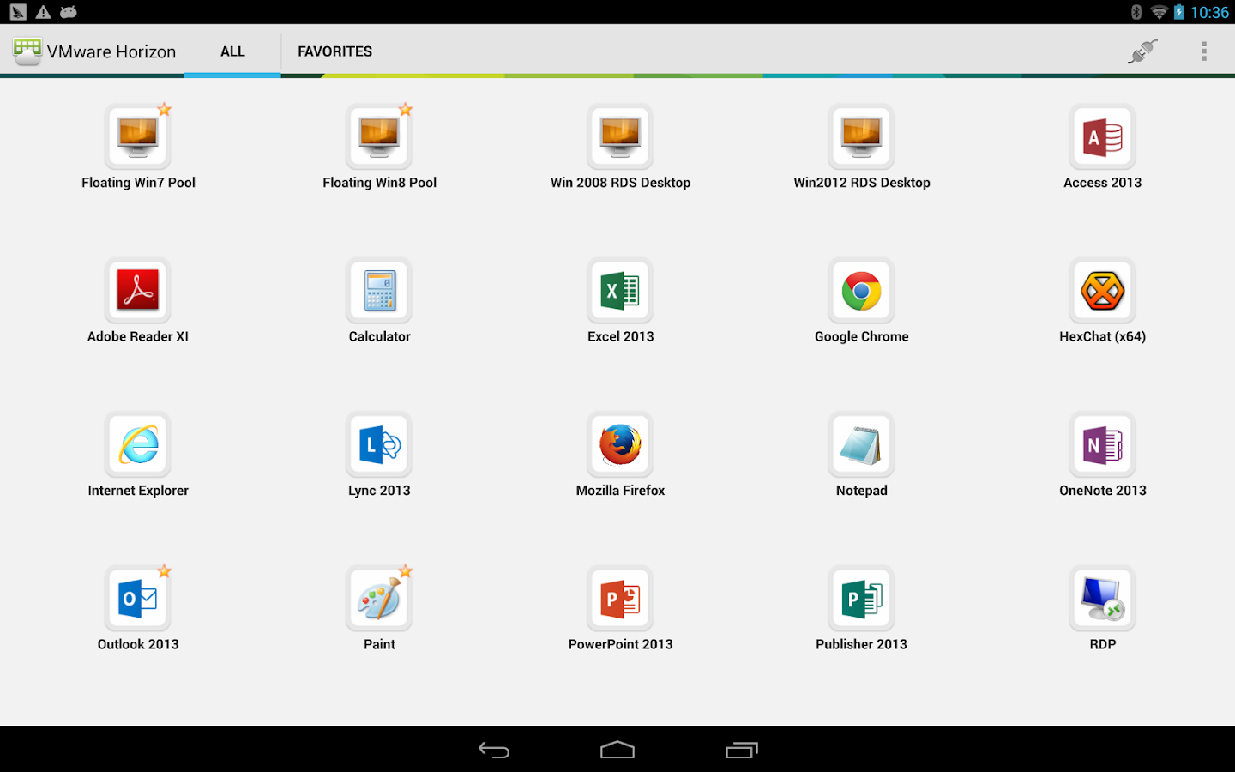Viewport: 1235px width, 772px height.
Task: Tap the battery charging status icon
Action: tap(1179, 12)
